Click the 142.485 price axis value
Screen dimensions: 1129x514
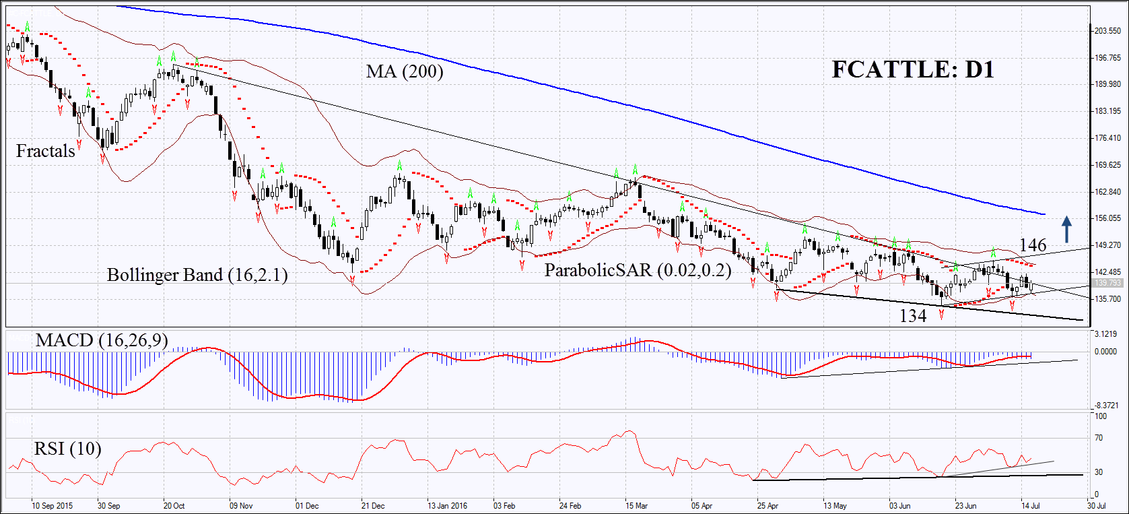point(1108,272)
